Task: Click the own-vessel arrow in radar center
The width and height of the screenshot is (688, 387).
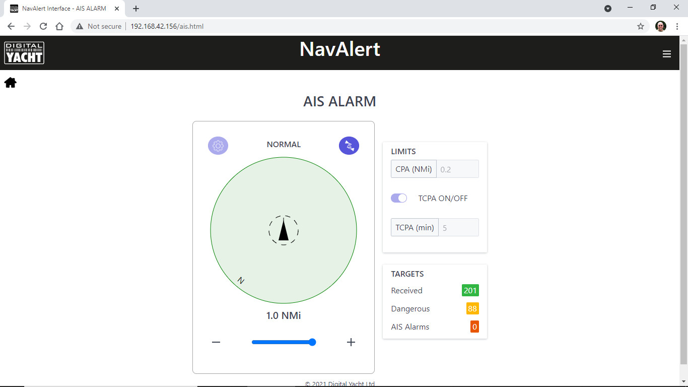Action: pyautogui.click(x=284, y=230)
